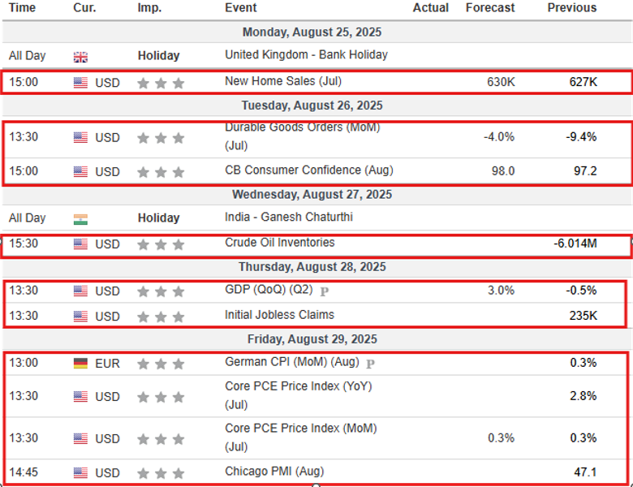Open the Core PCE Price Index (MoM) event

(x=301, y=437)
